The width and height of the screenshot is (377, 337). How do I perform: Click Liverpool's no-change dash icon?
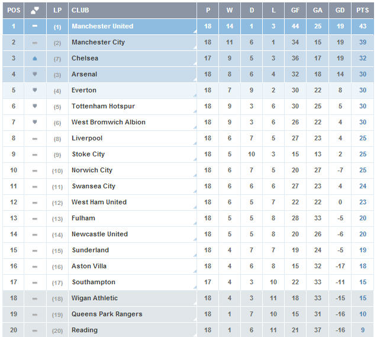point(35,139)
